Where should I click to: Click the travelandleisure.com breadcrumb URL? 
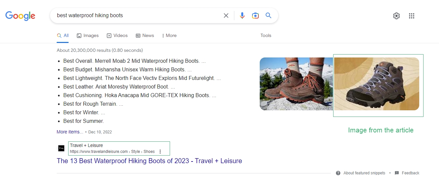(x=112, y=152)
